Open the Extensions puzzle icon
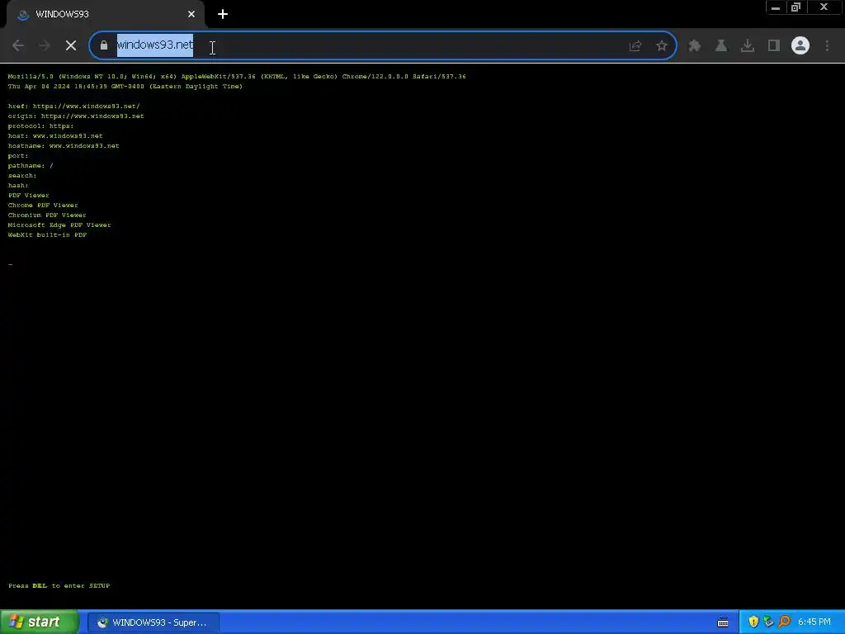The height and width of the screenshot is (634, 845). [695, 46]
